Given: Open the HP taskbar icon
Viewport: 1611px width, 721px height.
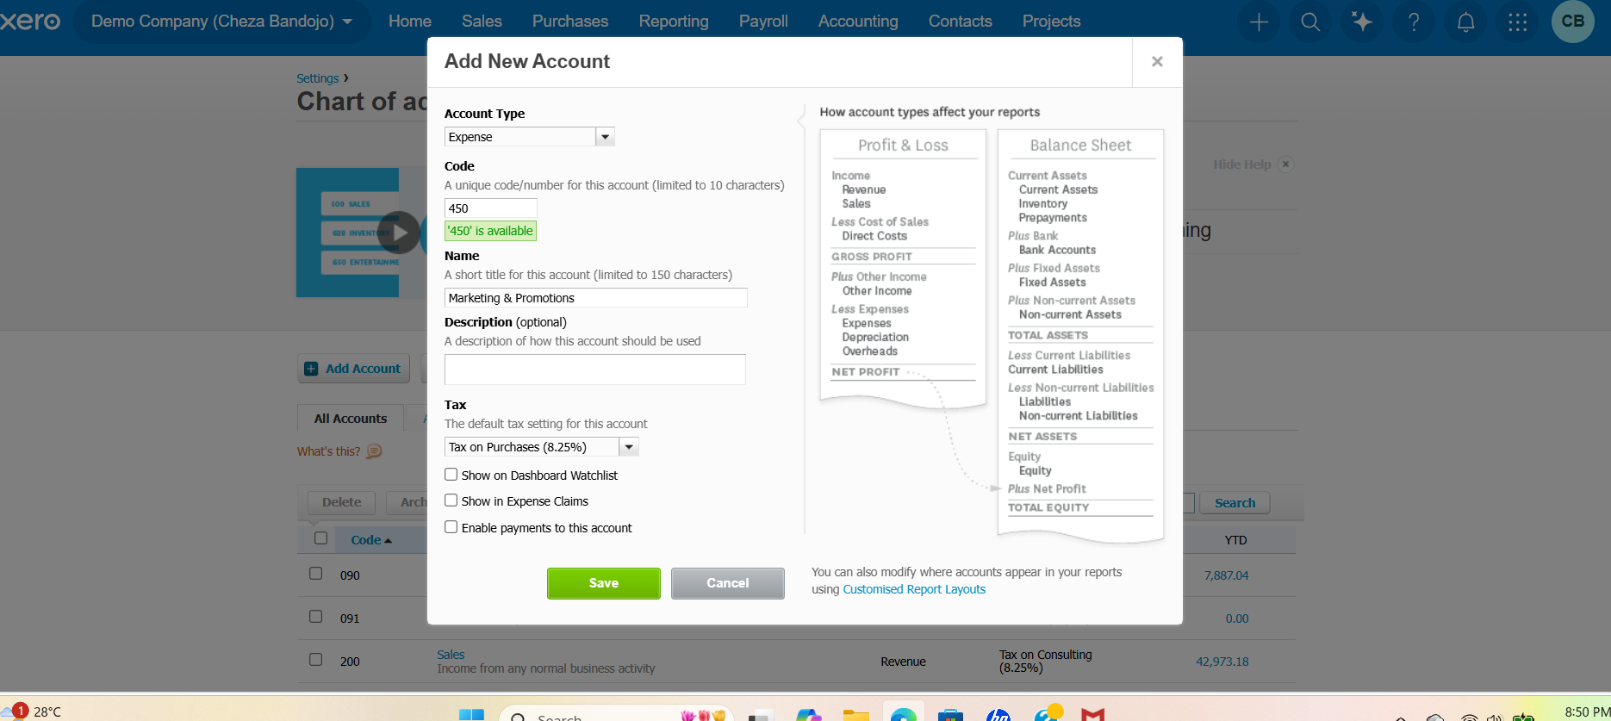Looking at the screenshot, I should click(x=998, y=715).
